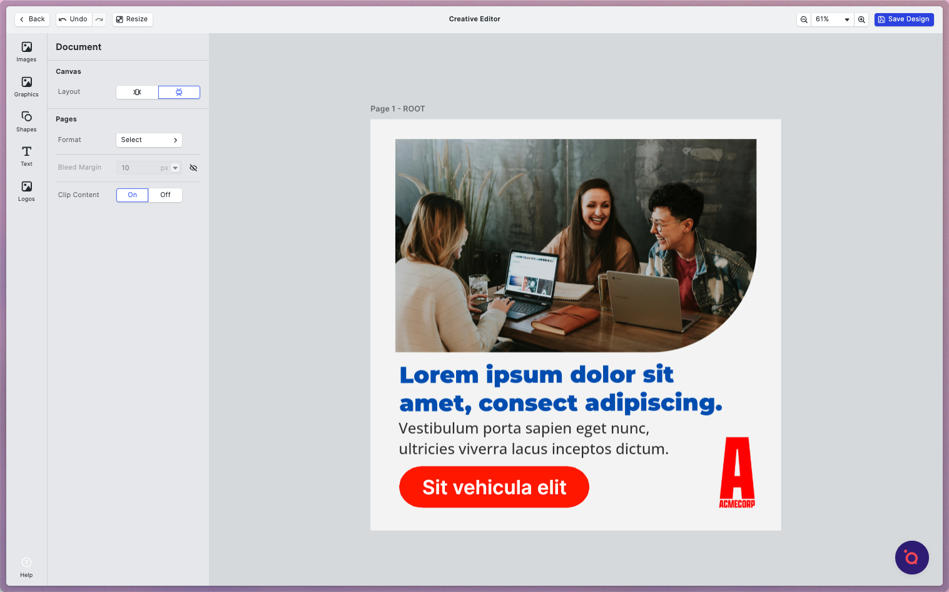
Task: Open the bleed margin px unit dropdown
Action: [175, 168]
